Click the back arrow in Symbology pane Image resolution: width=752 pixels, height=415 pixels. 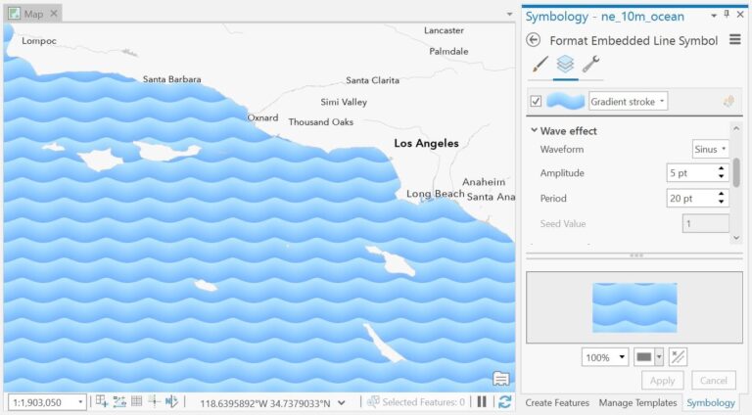pyautogui.click(x=534, y=40)
